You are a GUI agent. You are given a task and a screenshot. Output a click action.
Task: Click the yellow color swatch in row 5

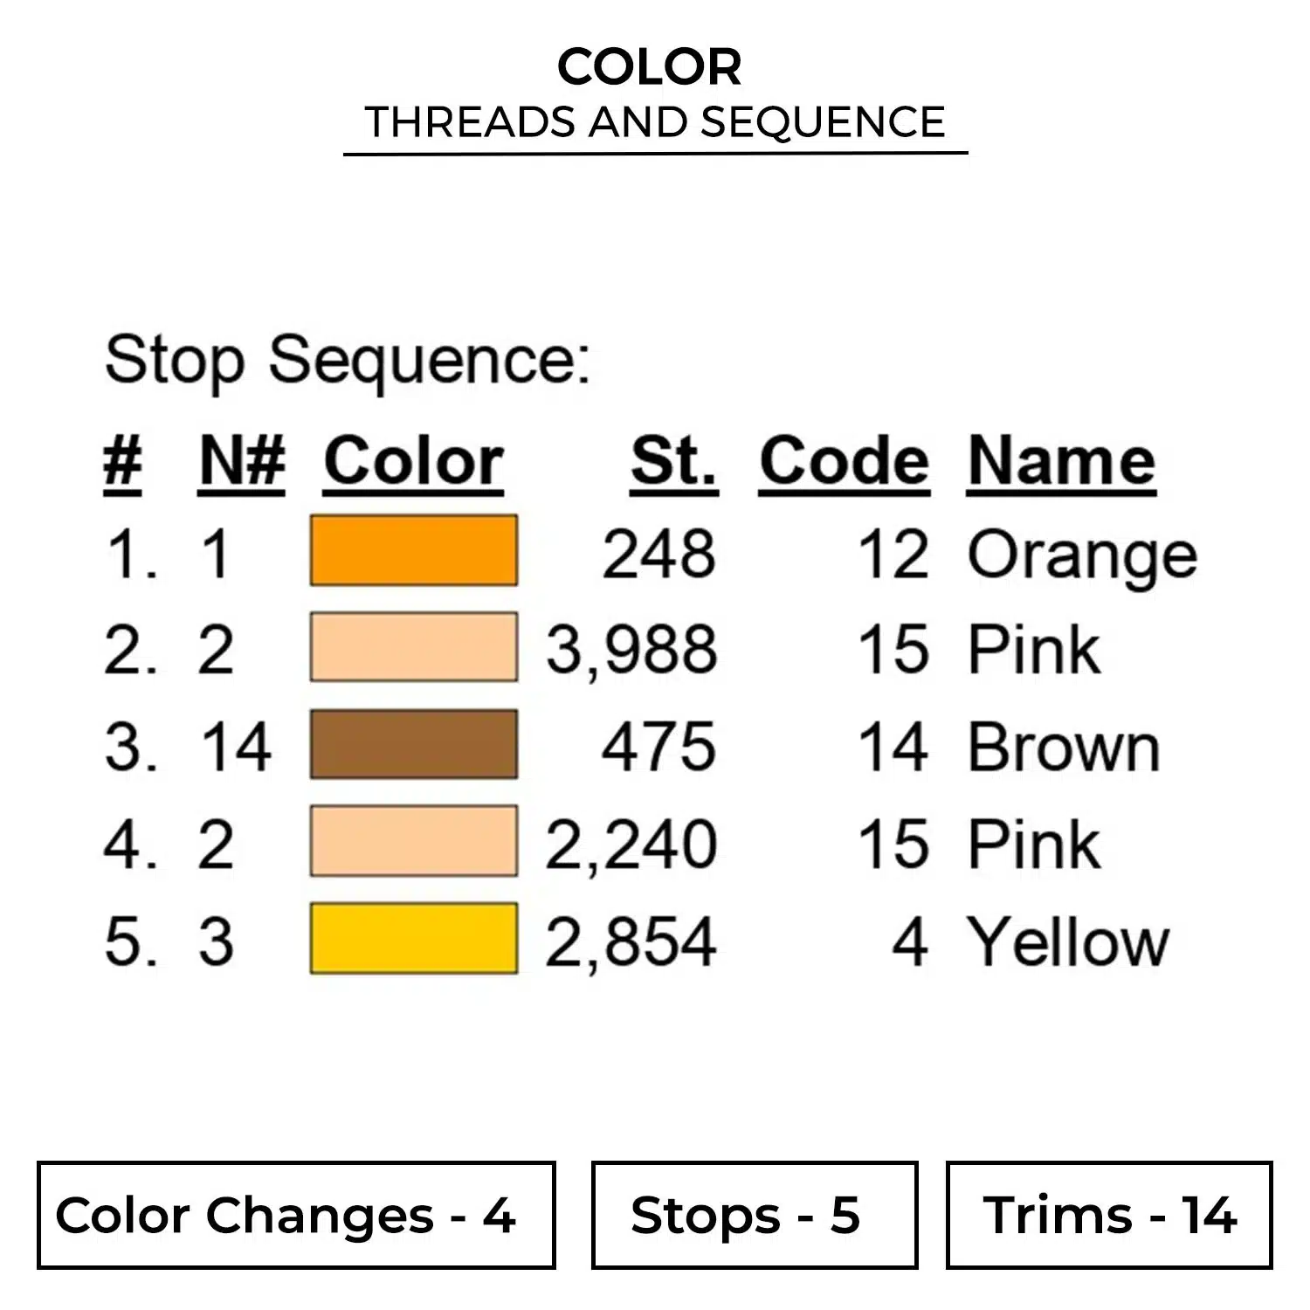pos(414,939)
